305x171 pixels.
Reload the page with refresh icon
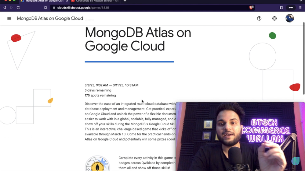click(18, 8)
